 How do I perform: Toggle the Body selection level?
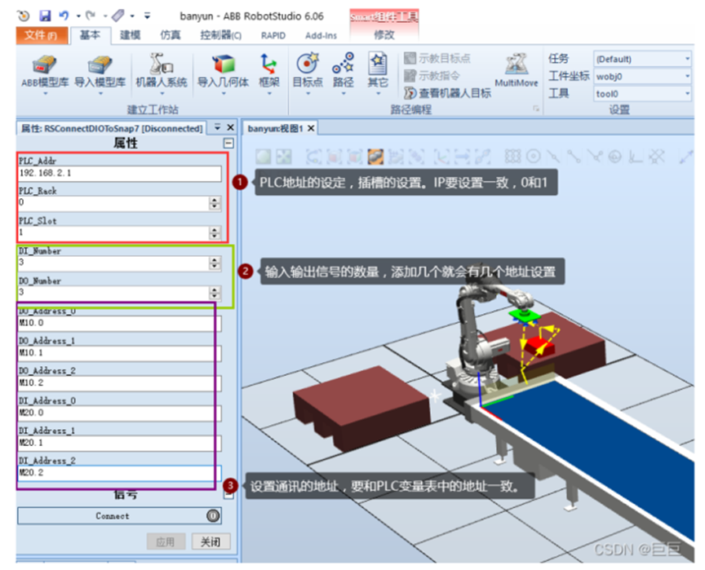tap(355, 157)
